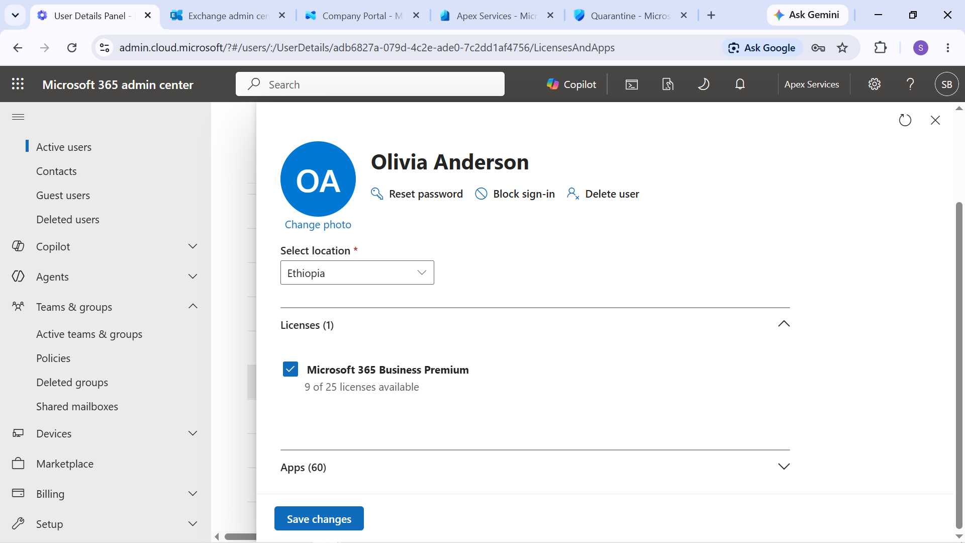Refresh the user details panel
This screenshot has width=965, height=543.
(x=905, y=120)
